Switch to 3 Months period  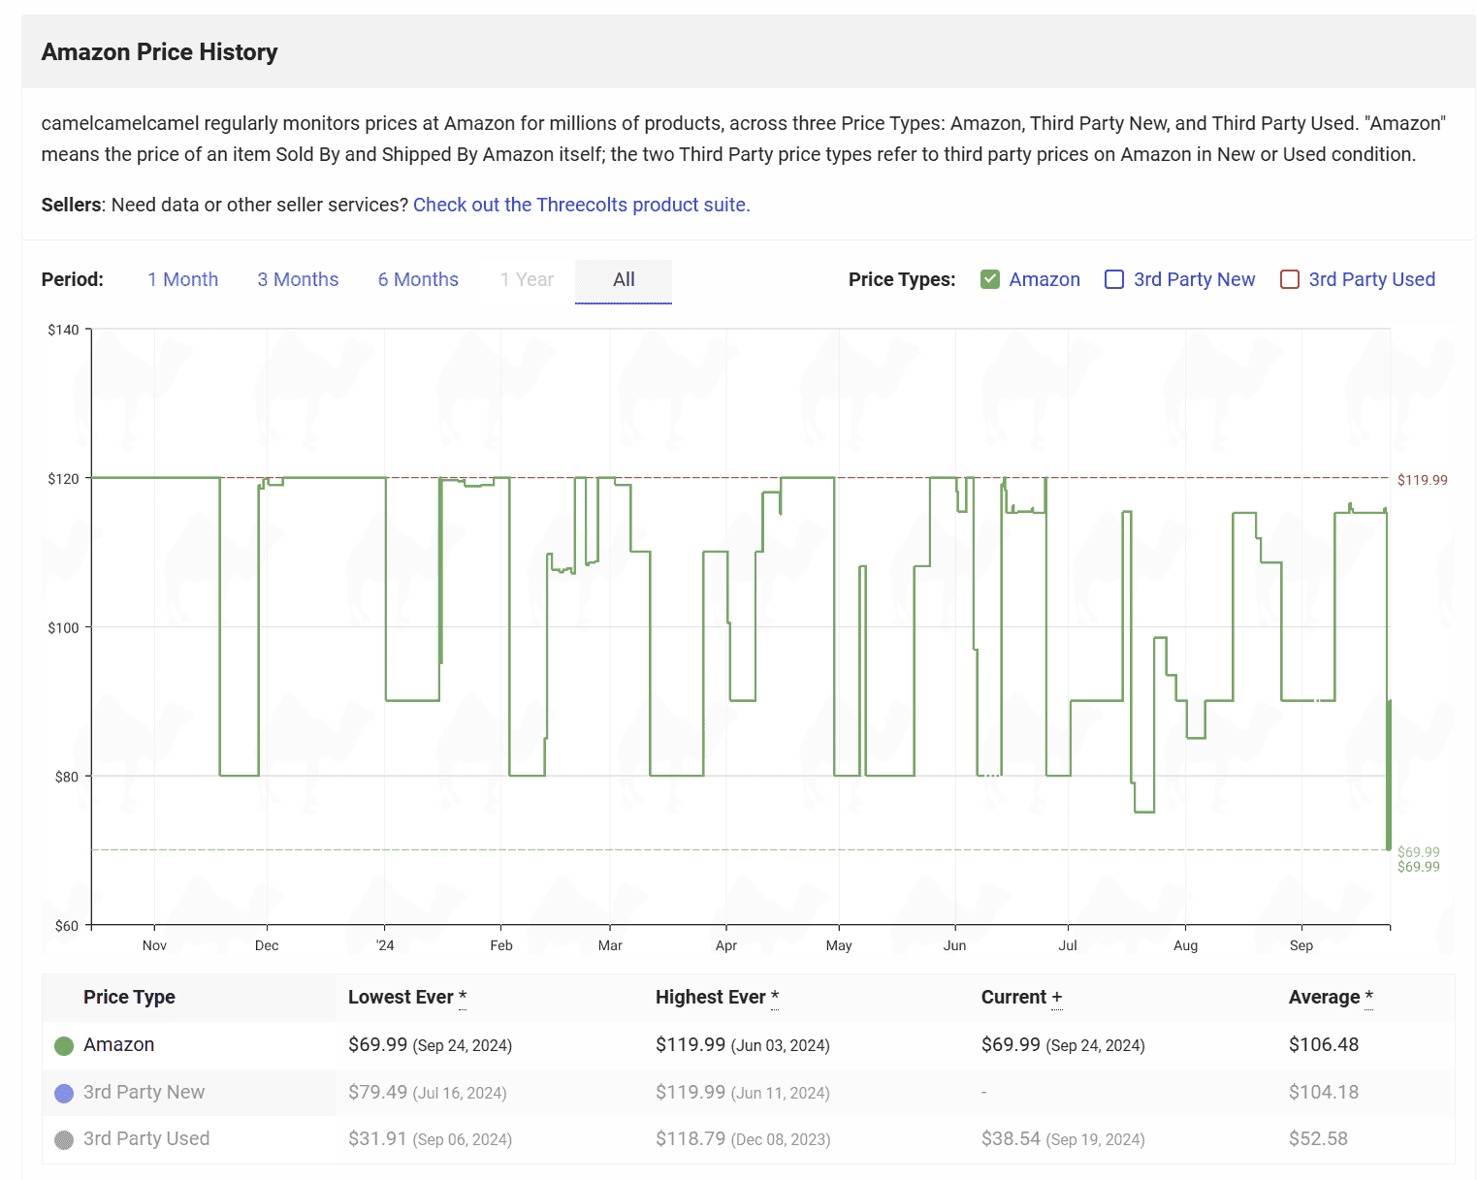[298, 279]
